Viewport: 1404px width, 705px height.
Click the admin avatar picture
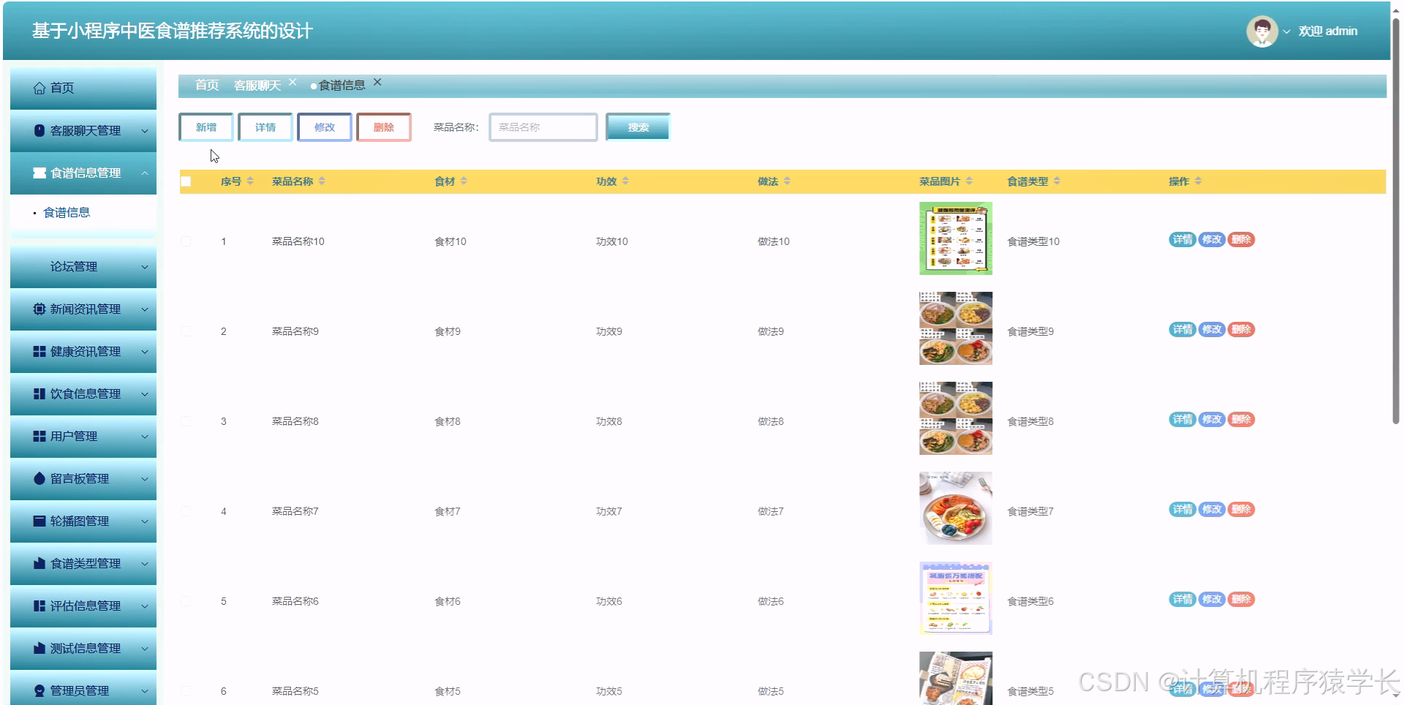coord(1261,31)
